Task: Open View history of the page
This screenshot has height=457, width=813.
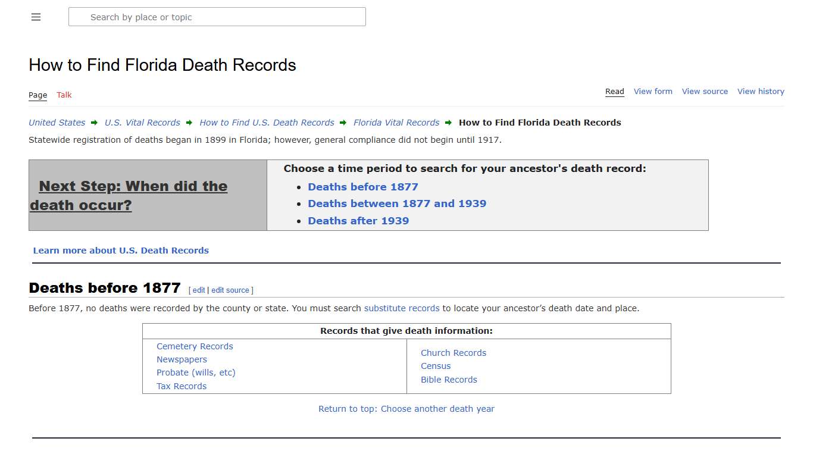Action: pyautogui.click(x=761, y=91)
